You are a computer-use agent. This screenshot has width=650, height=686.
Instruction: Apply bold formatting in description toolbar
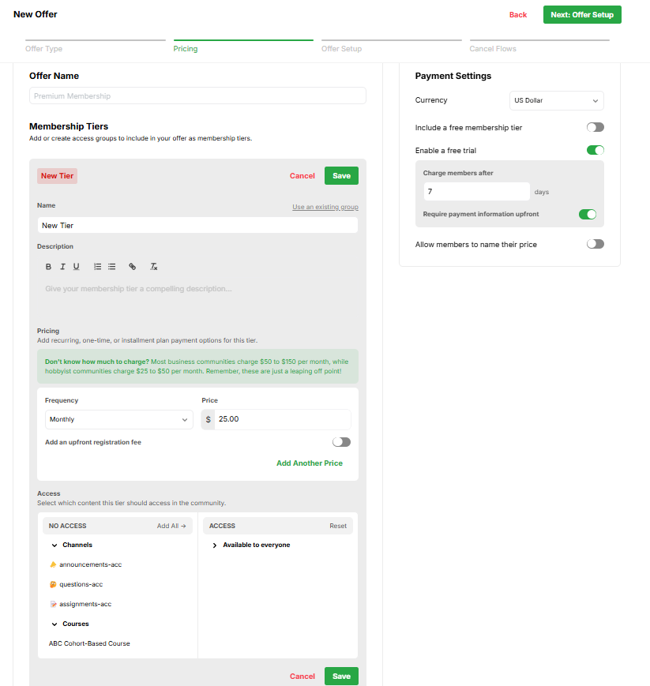49,267
